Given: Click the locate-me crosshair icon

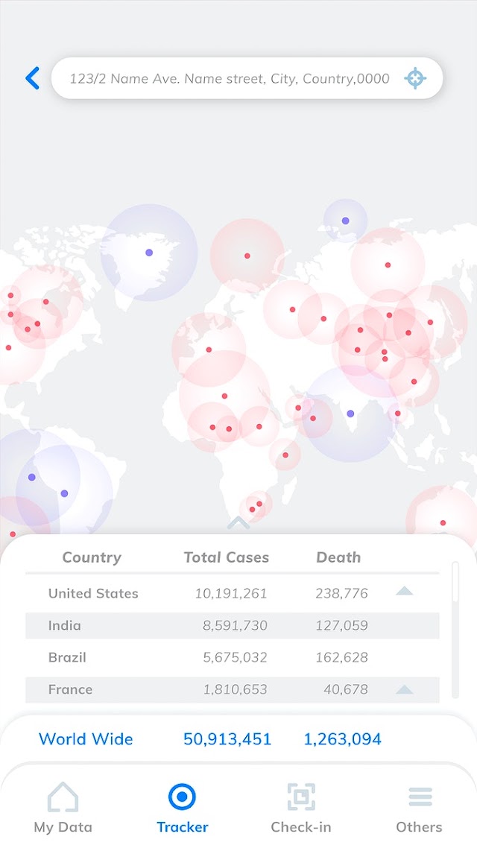Looking at the screenshot, I should click(x=415, y=78).
